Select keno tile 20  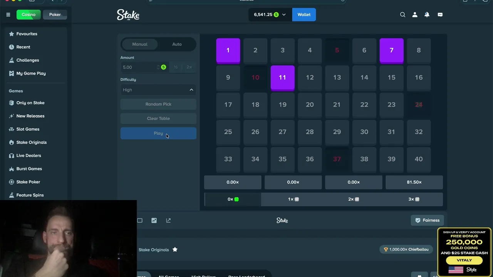[x=310, y=105]
